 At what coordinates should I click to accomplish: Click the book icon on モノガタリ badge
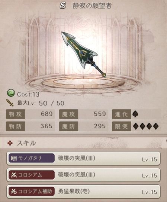point(13,158)
